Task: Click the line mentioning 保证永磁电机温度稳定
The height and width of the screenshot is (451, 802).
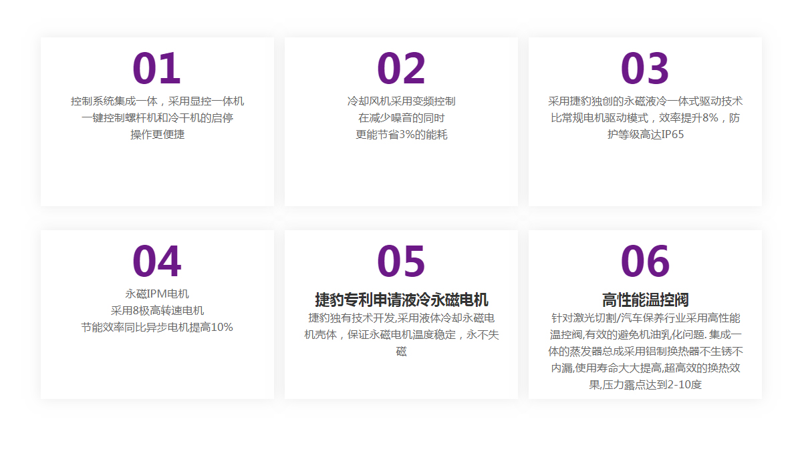Action: coord(401,335)
